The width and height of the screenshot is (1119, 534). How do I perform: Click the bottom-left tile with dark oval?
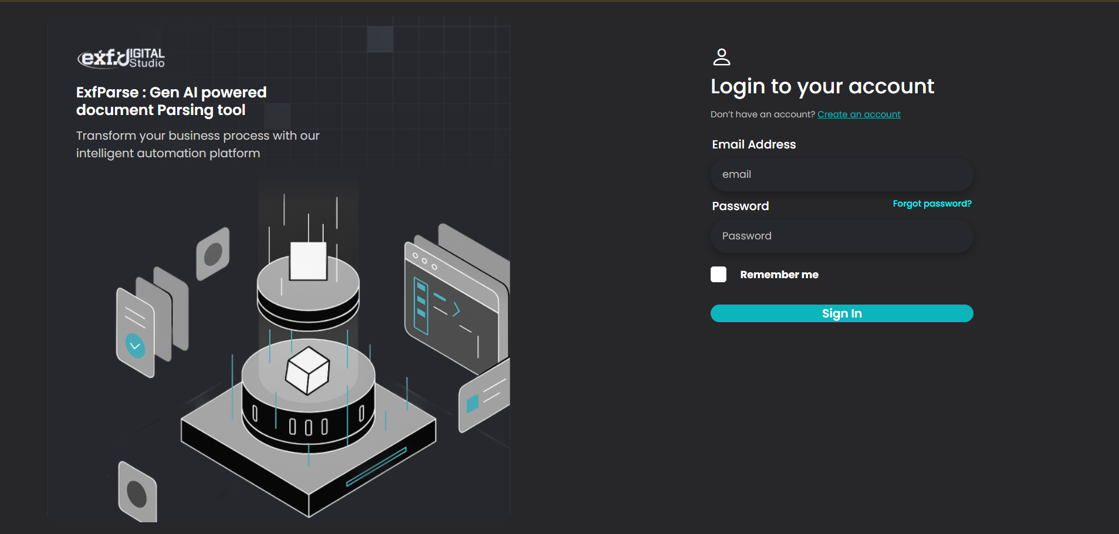pos(137,494)
